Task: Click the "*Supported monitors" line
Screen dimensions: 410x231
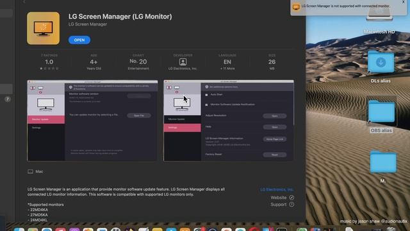Action: pos(45,205)
